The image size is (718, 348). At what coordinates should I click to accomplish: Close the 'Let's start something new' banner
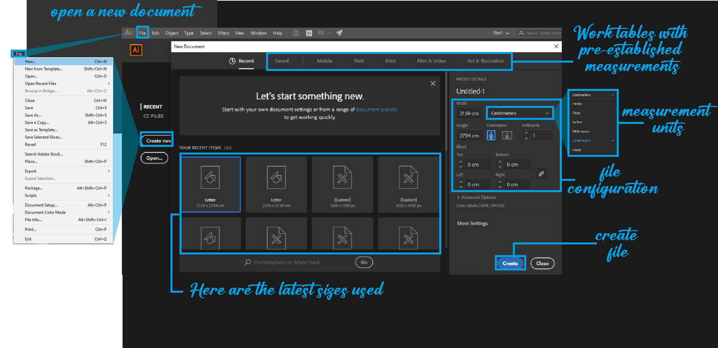433,83
